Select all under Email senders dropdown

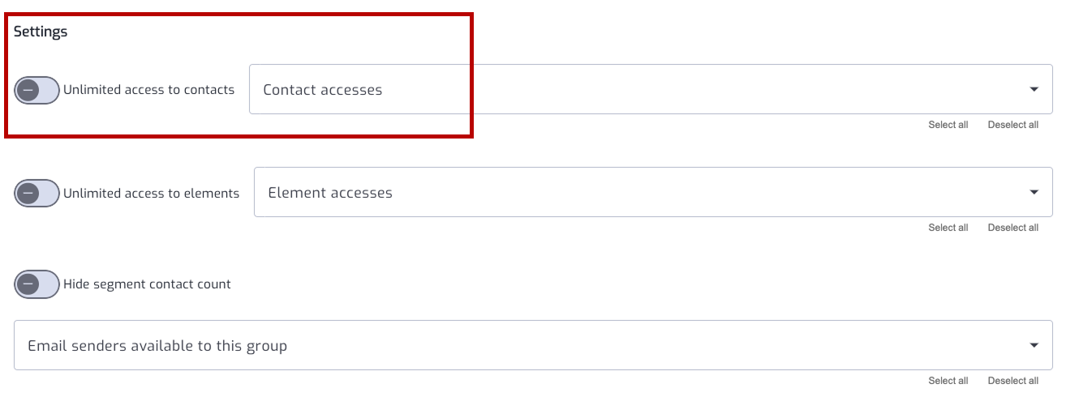(948, 381)
